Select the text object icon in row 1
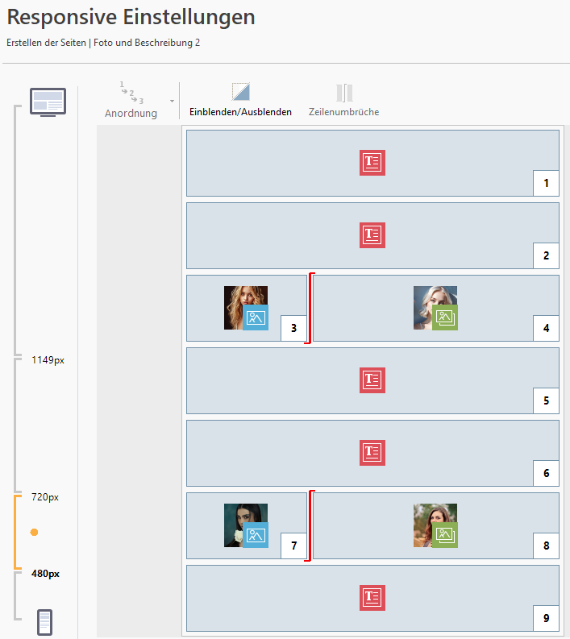Image resolution: width=570 pixels, height=639 pixels. point(372,163)
